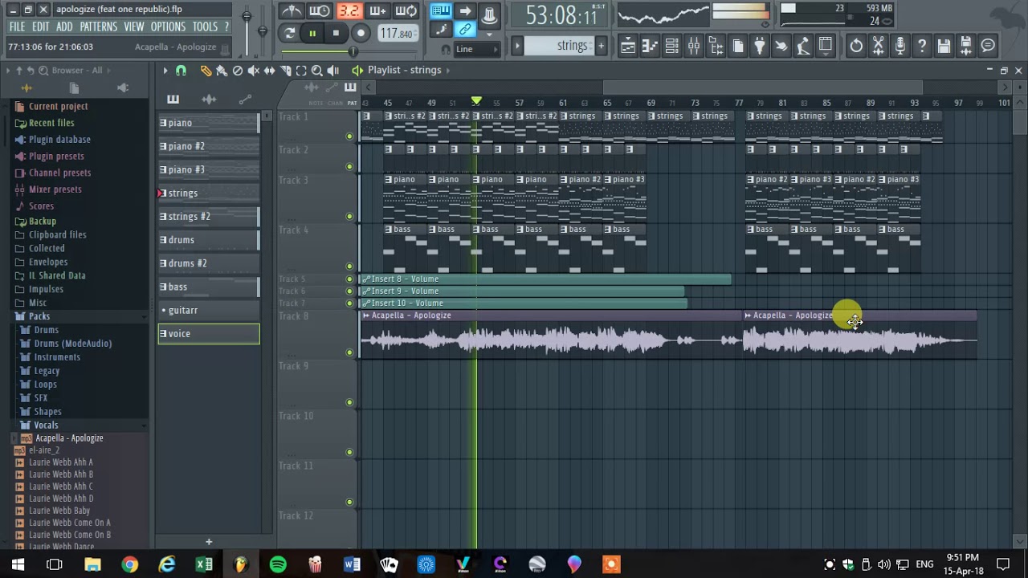Open the OPTIONS menu
1028x578 pixels.
[x=168, y=26]
